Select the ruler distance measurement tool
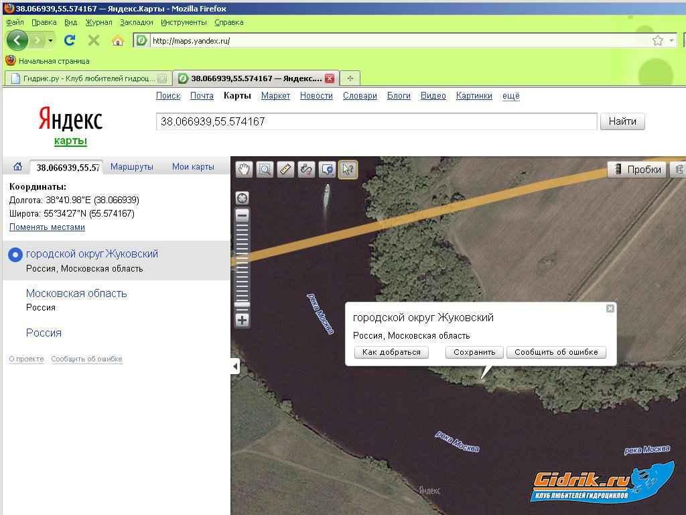 coord(286,170)
